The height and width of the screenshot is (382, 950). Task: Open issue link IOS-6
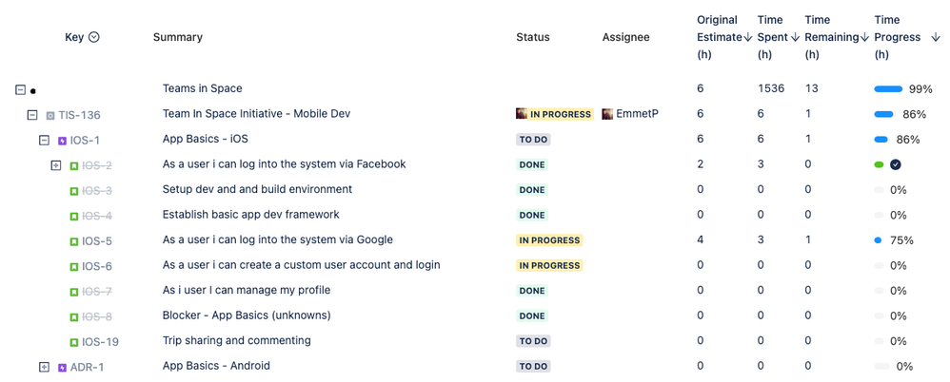pyautogui.click(x=97, y=267)
